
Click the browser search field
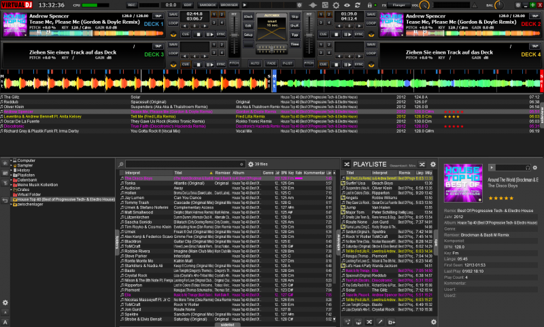pos(185,164)
